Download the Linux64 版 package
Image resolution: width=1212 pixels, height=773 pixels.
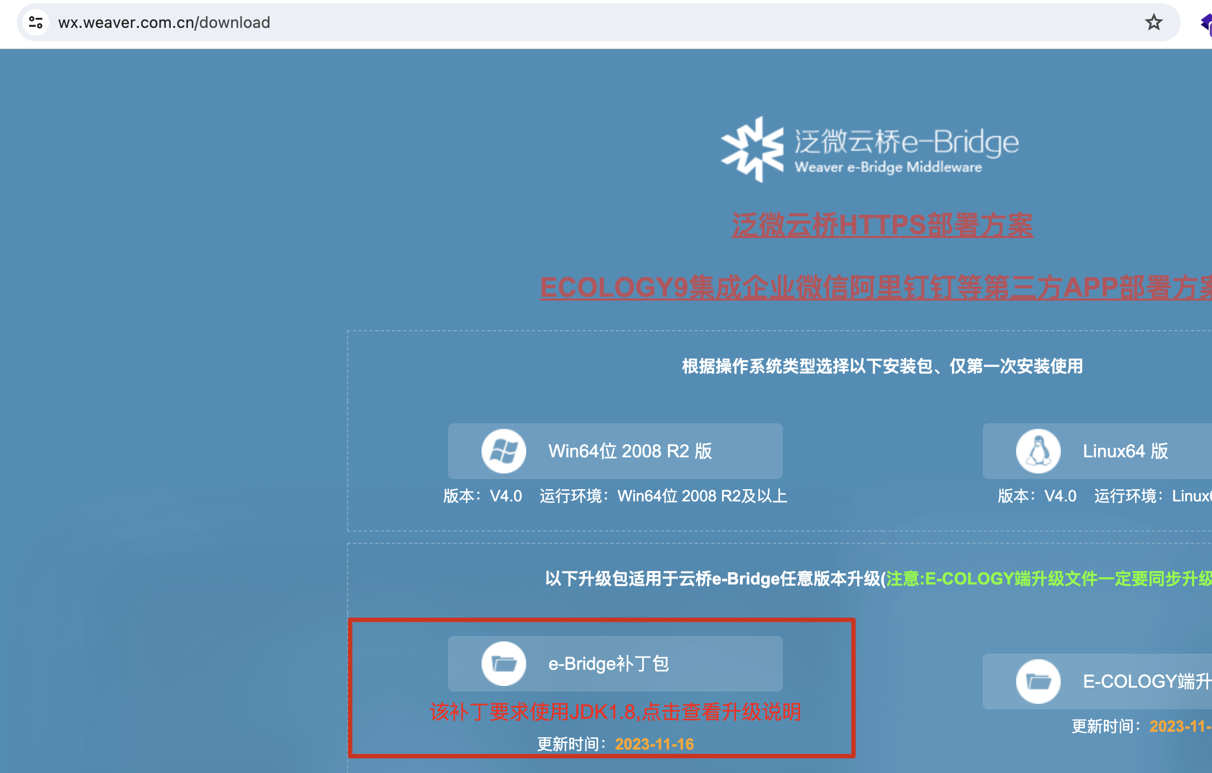point(1125,451)
